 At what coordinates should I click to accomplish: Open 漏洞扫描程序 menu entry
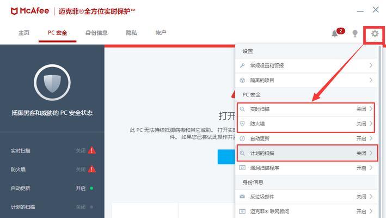(306, 168)
